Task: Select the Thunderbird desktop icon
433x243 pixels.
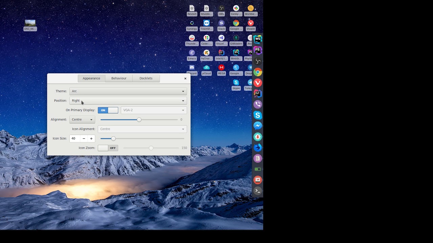Action: [x=192, y=40]
